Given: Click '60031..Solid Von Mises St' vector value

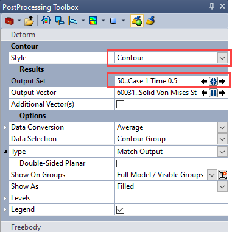Looking at the screenshot, I should pos(156,93).
